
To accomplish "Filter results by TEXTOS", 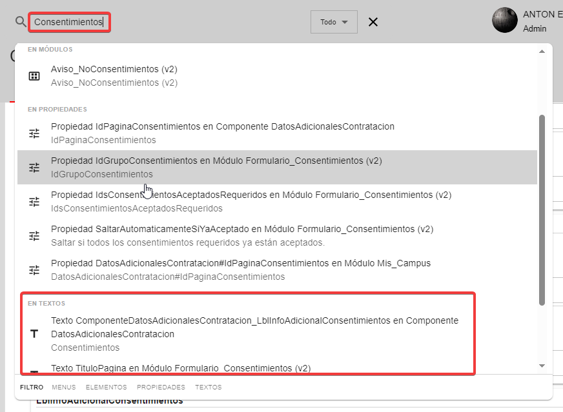I will point(209,387).
